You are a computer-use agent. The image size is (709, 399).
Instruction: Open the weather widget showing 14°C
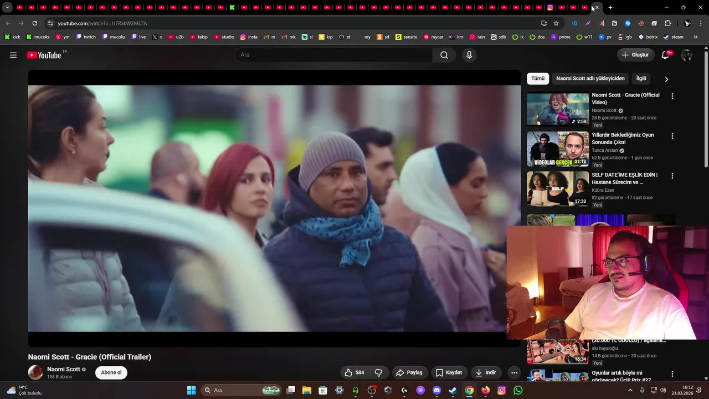[x=25, y=390]
